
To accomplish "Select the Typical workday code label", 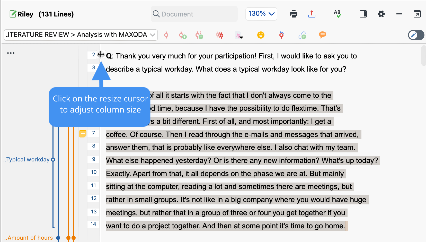I will coord(26,159).
